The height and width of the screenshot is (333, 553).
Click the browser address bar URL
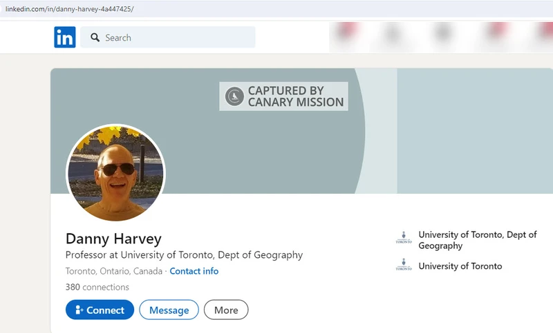70,9
